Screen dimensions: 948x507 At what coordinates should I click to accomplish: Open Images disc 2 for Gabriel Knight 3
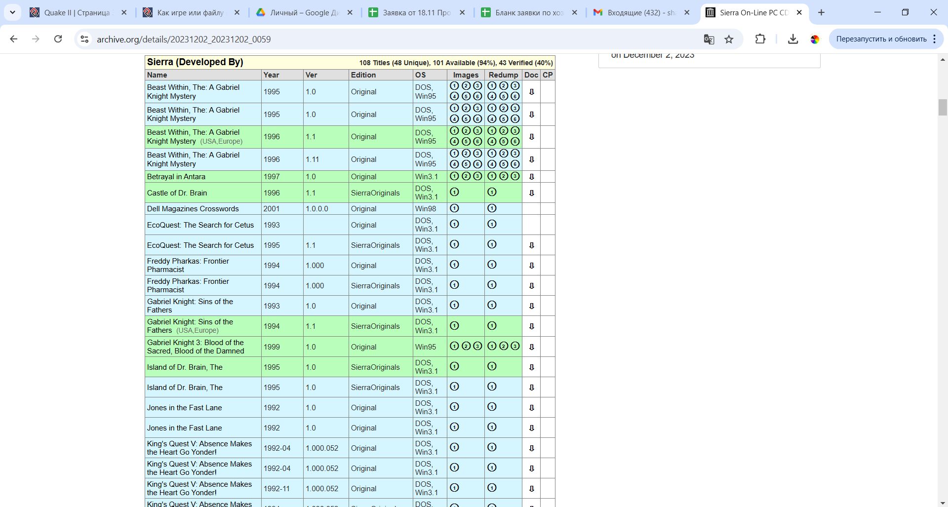[x=466, y=346]
